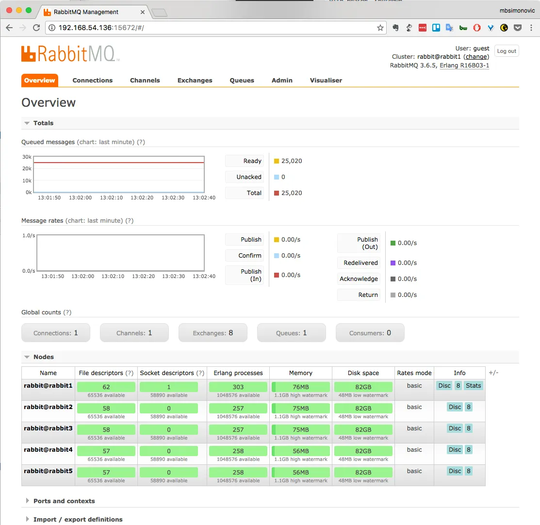Click the blue Y funnel extension icon
This screenshot has height=525, width=540.
(491, 28)
